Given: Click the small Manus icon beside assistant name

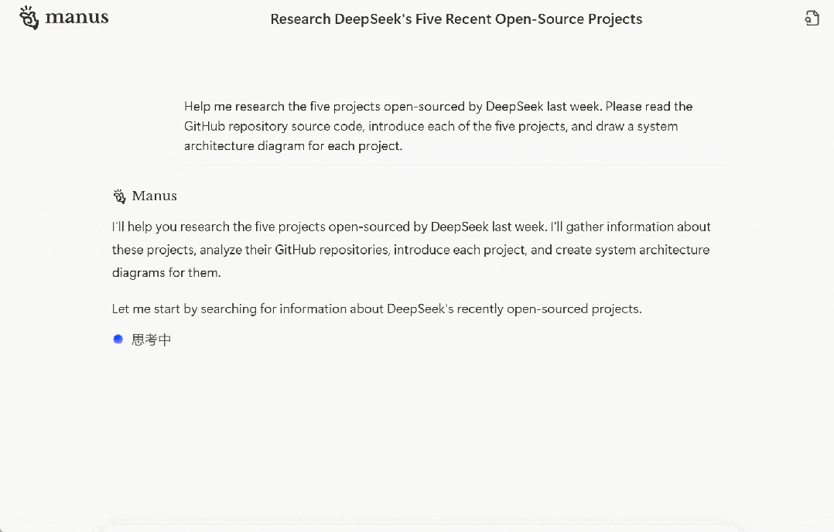Looking at the screenshot, I should (119, 196).
